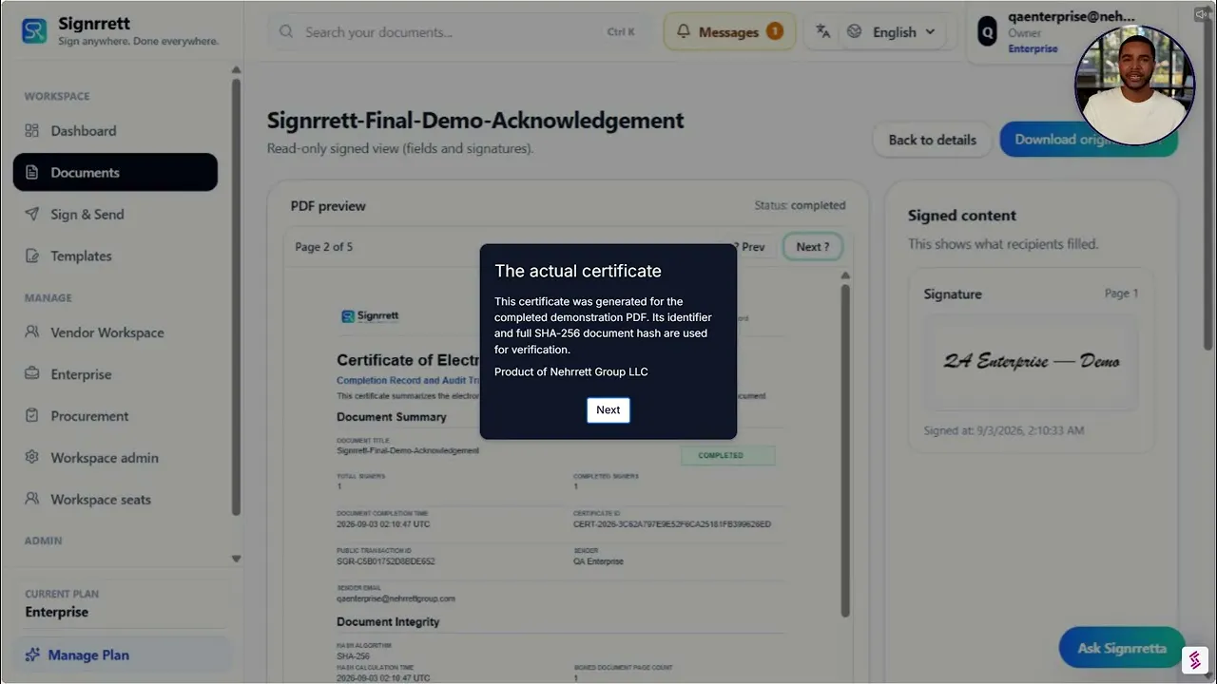
Task: Click Back to details button
Action: pos(933,140)
